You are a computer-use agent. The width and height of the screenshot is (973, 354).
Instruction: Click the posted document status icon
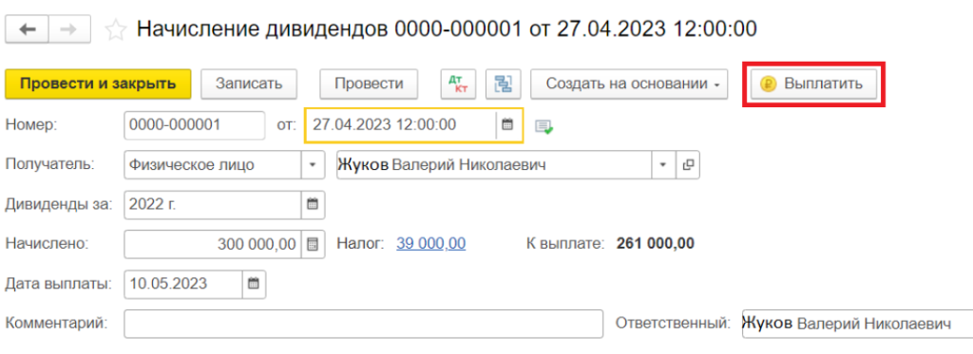(x=544, y=126)
